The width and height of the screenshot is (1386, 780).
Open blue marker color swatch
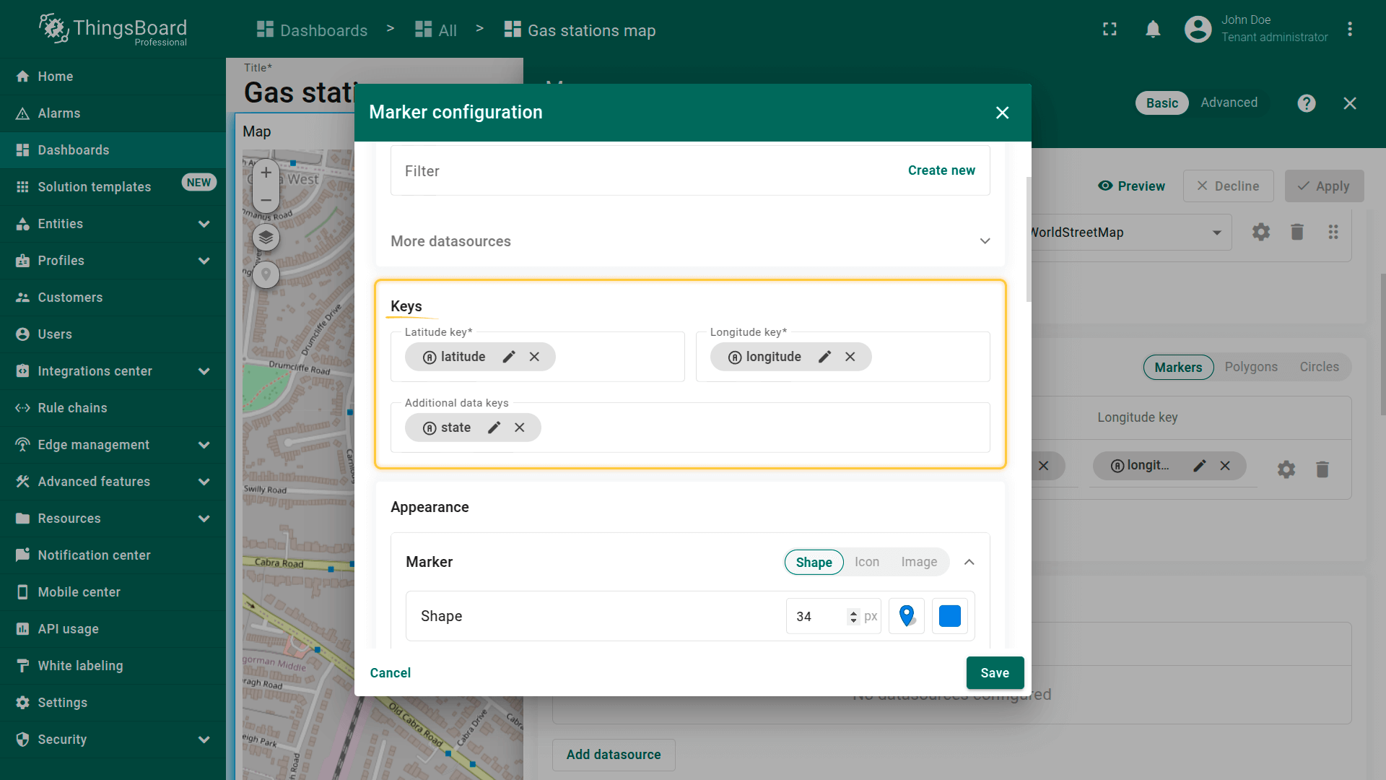coord(949,616)
